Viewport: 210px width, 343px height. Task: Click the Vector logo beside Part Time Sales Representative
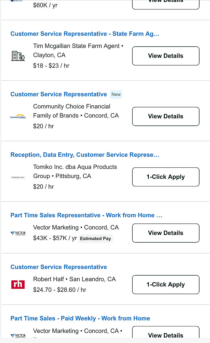18,233
